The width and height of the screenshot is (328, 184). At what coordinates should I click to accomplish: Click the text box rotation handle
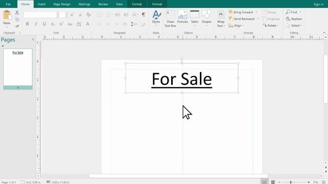tap(182, 58)
